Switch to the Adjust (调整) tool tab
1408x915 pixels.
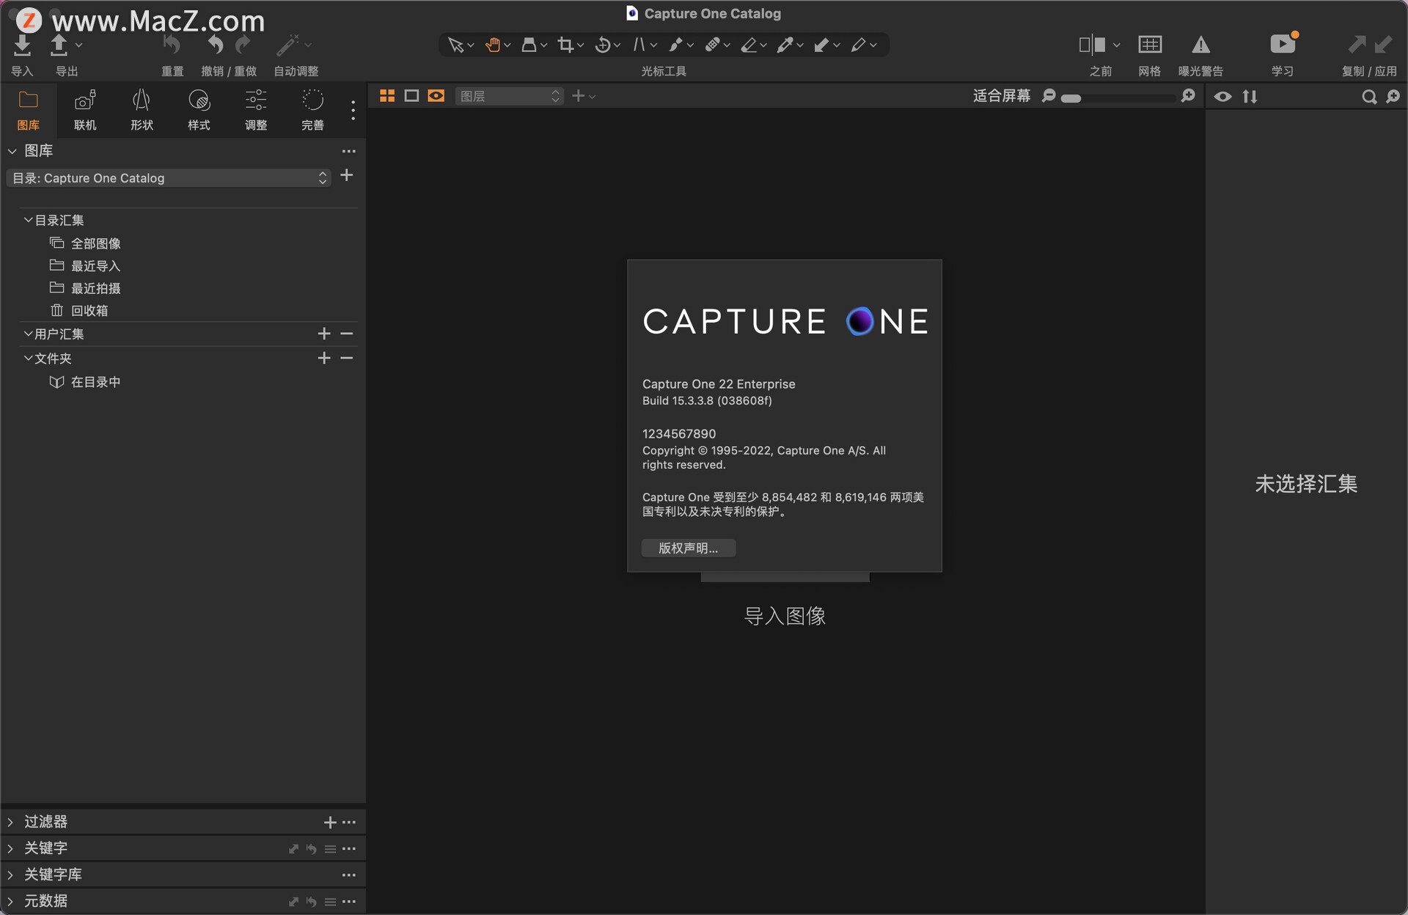tap(255, 109)
